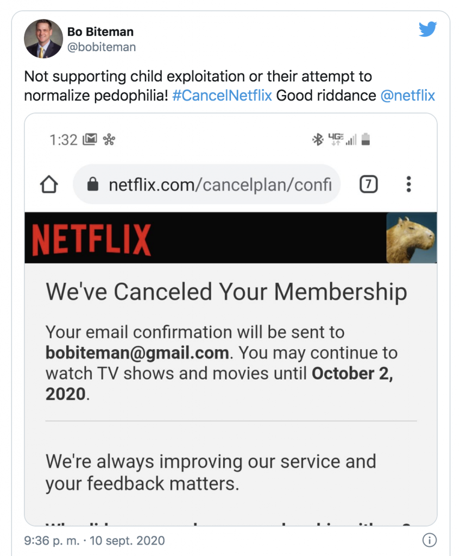Tap the battery status icon
Viewport: 460px width, 556px height.
tap(366, 140)
